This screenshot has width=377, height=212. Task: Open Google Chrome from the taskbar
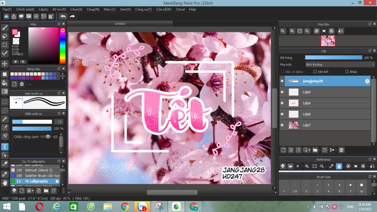coord(125,206)
